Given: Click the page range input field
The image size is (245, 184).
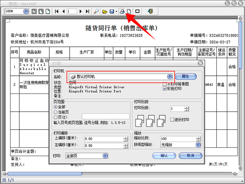Looking at the screenshot, I should [105, 116].
